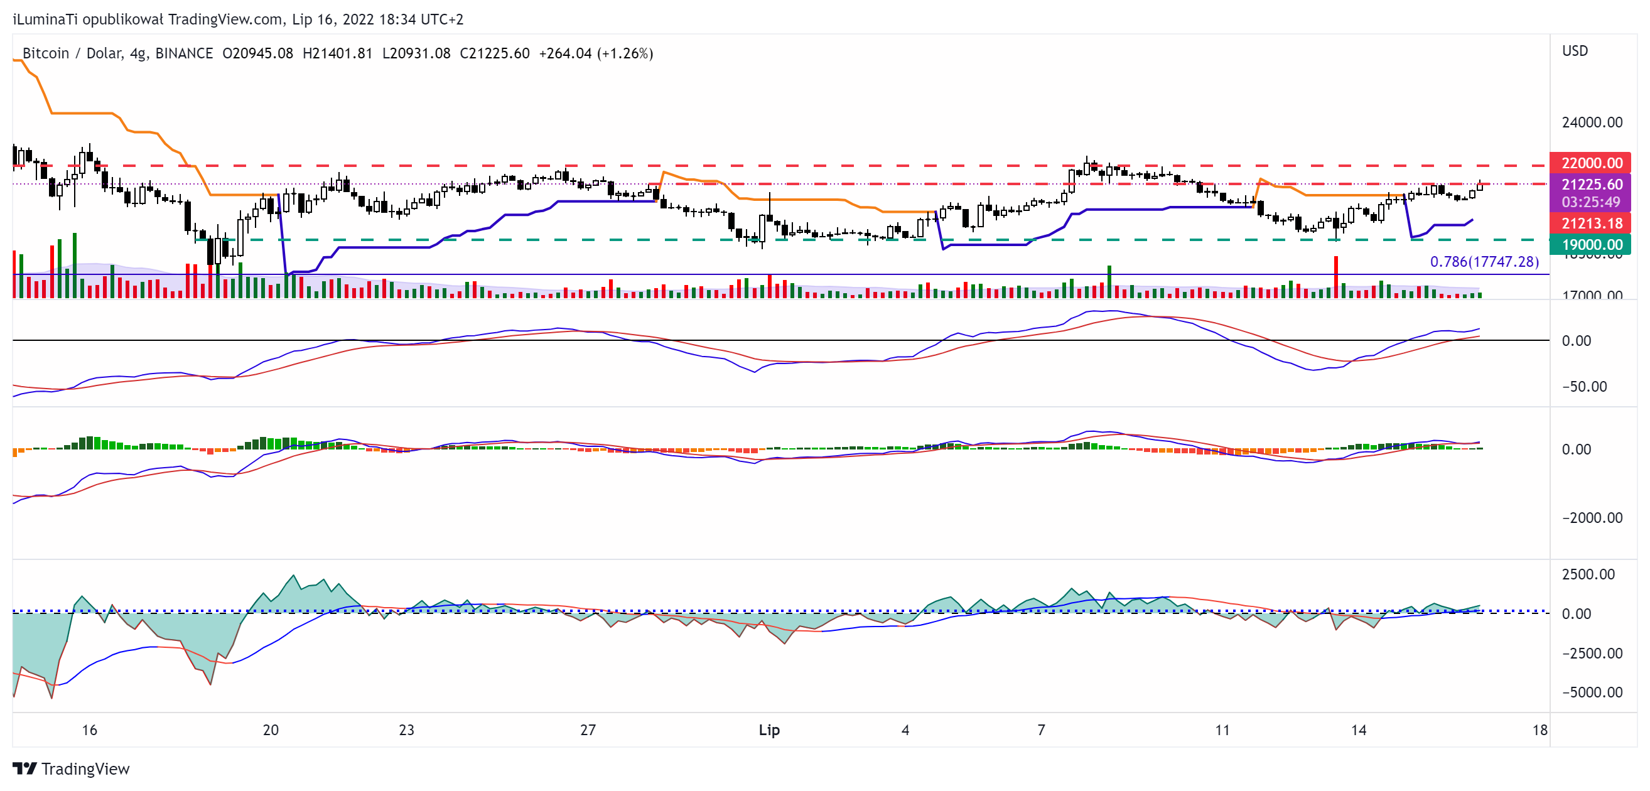Click the -2000.00 MACD axis label
The width and height of the screenshot is (1650, 791).
pyautogui.click(x=1592, y=517)
